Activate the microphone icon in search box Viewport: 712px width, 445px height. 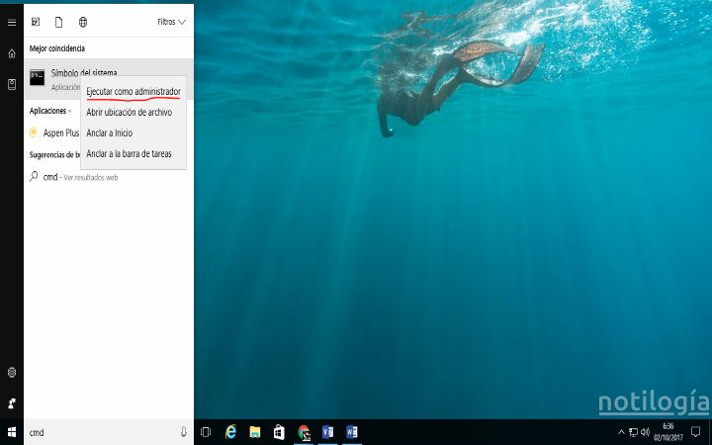184,432
